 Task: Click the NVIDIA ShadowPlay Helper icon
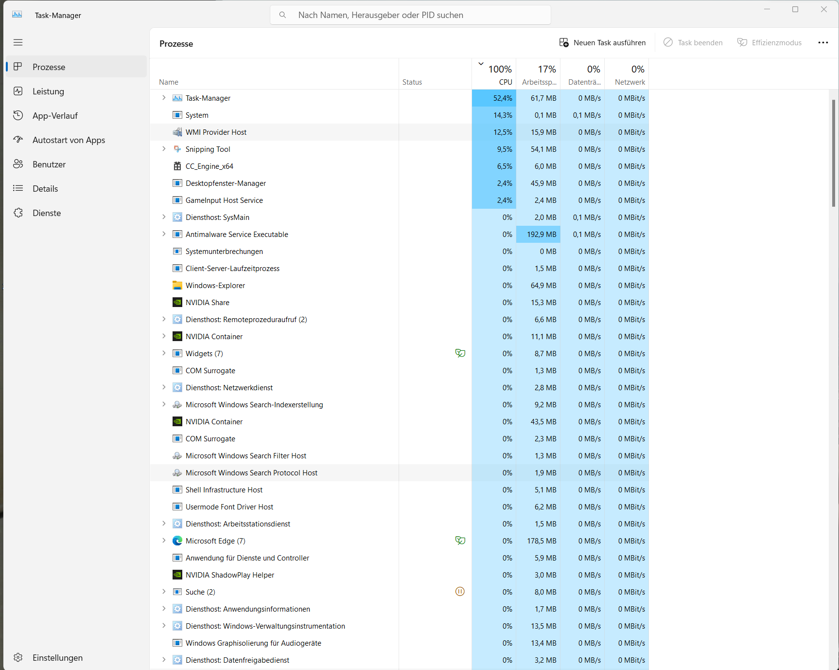177,575
